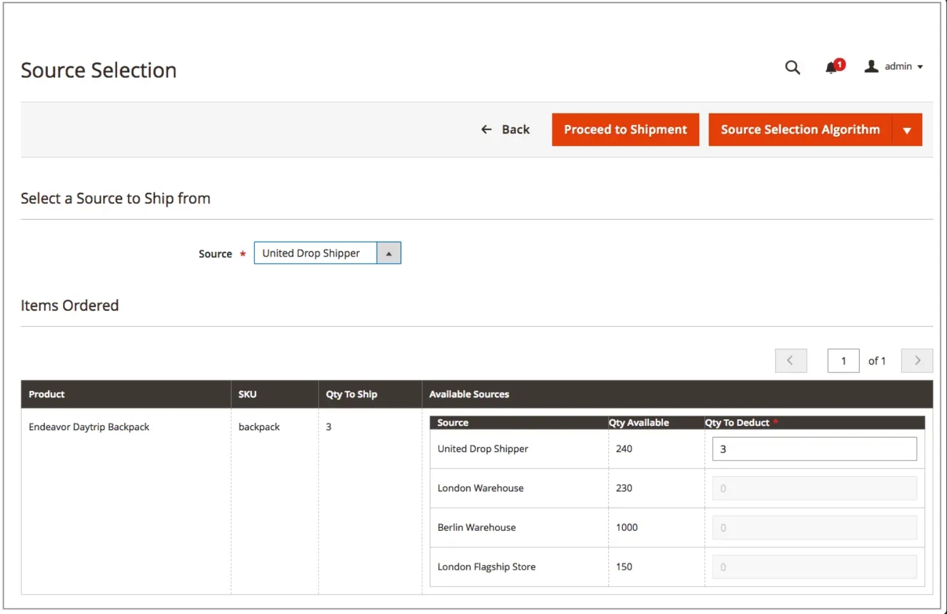Click the Product column header
The width and height of the screenshot is (947, 614).
coord(126,394)
